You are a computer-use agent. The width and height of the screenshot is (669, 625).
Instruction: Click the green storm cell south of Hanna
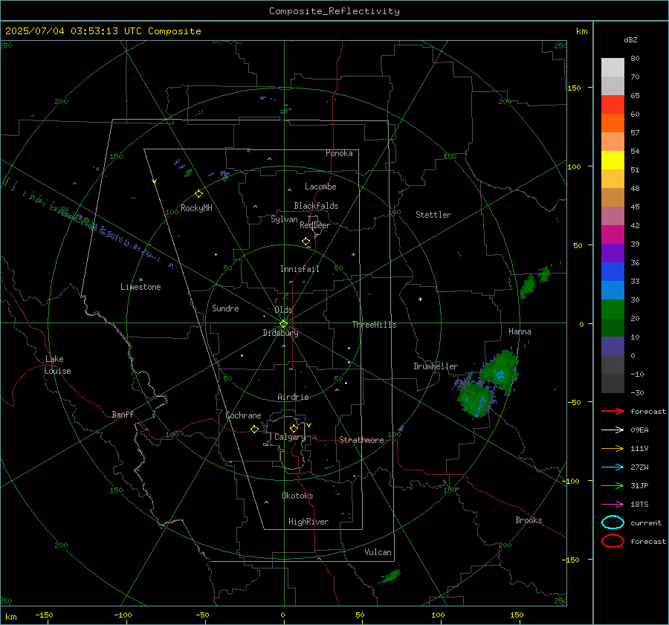pyautogui.click(x=500, y=371)
